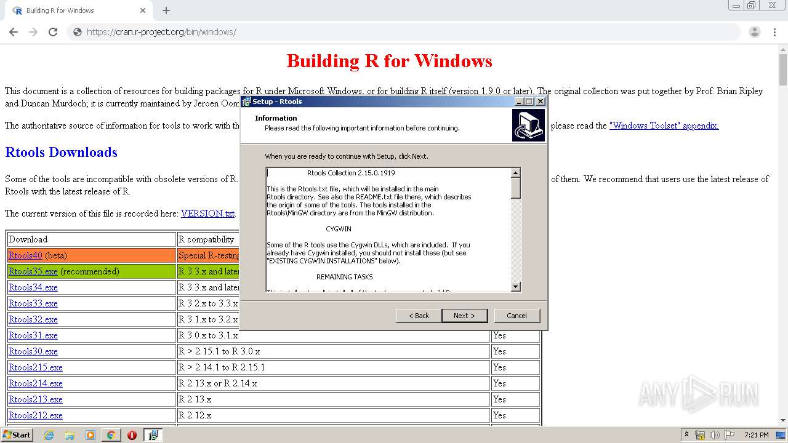Close the Building R for Windows tab
Viewport: 788px width, 443px height.
point(143,10)
